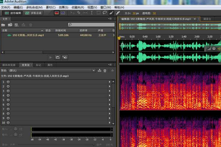Click the Files panel search field

tap(92, 24)
